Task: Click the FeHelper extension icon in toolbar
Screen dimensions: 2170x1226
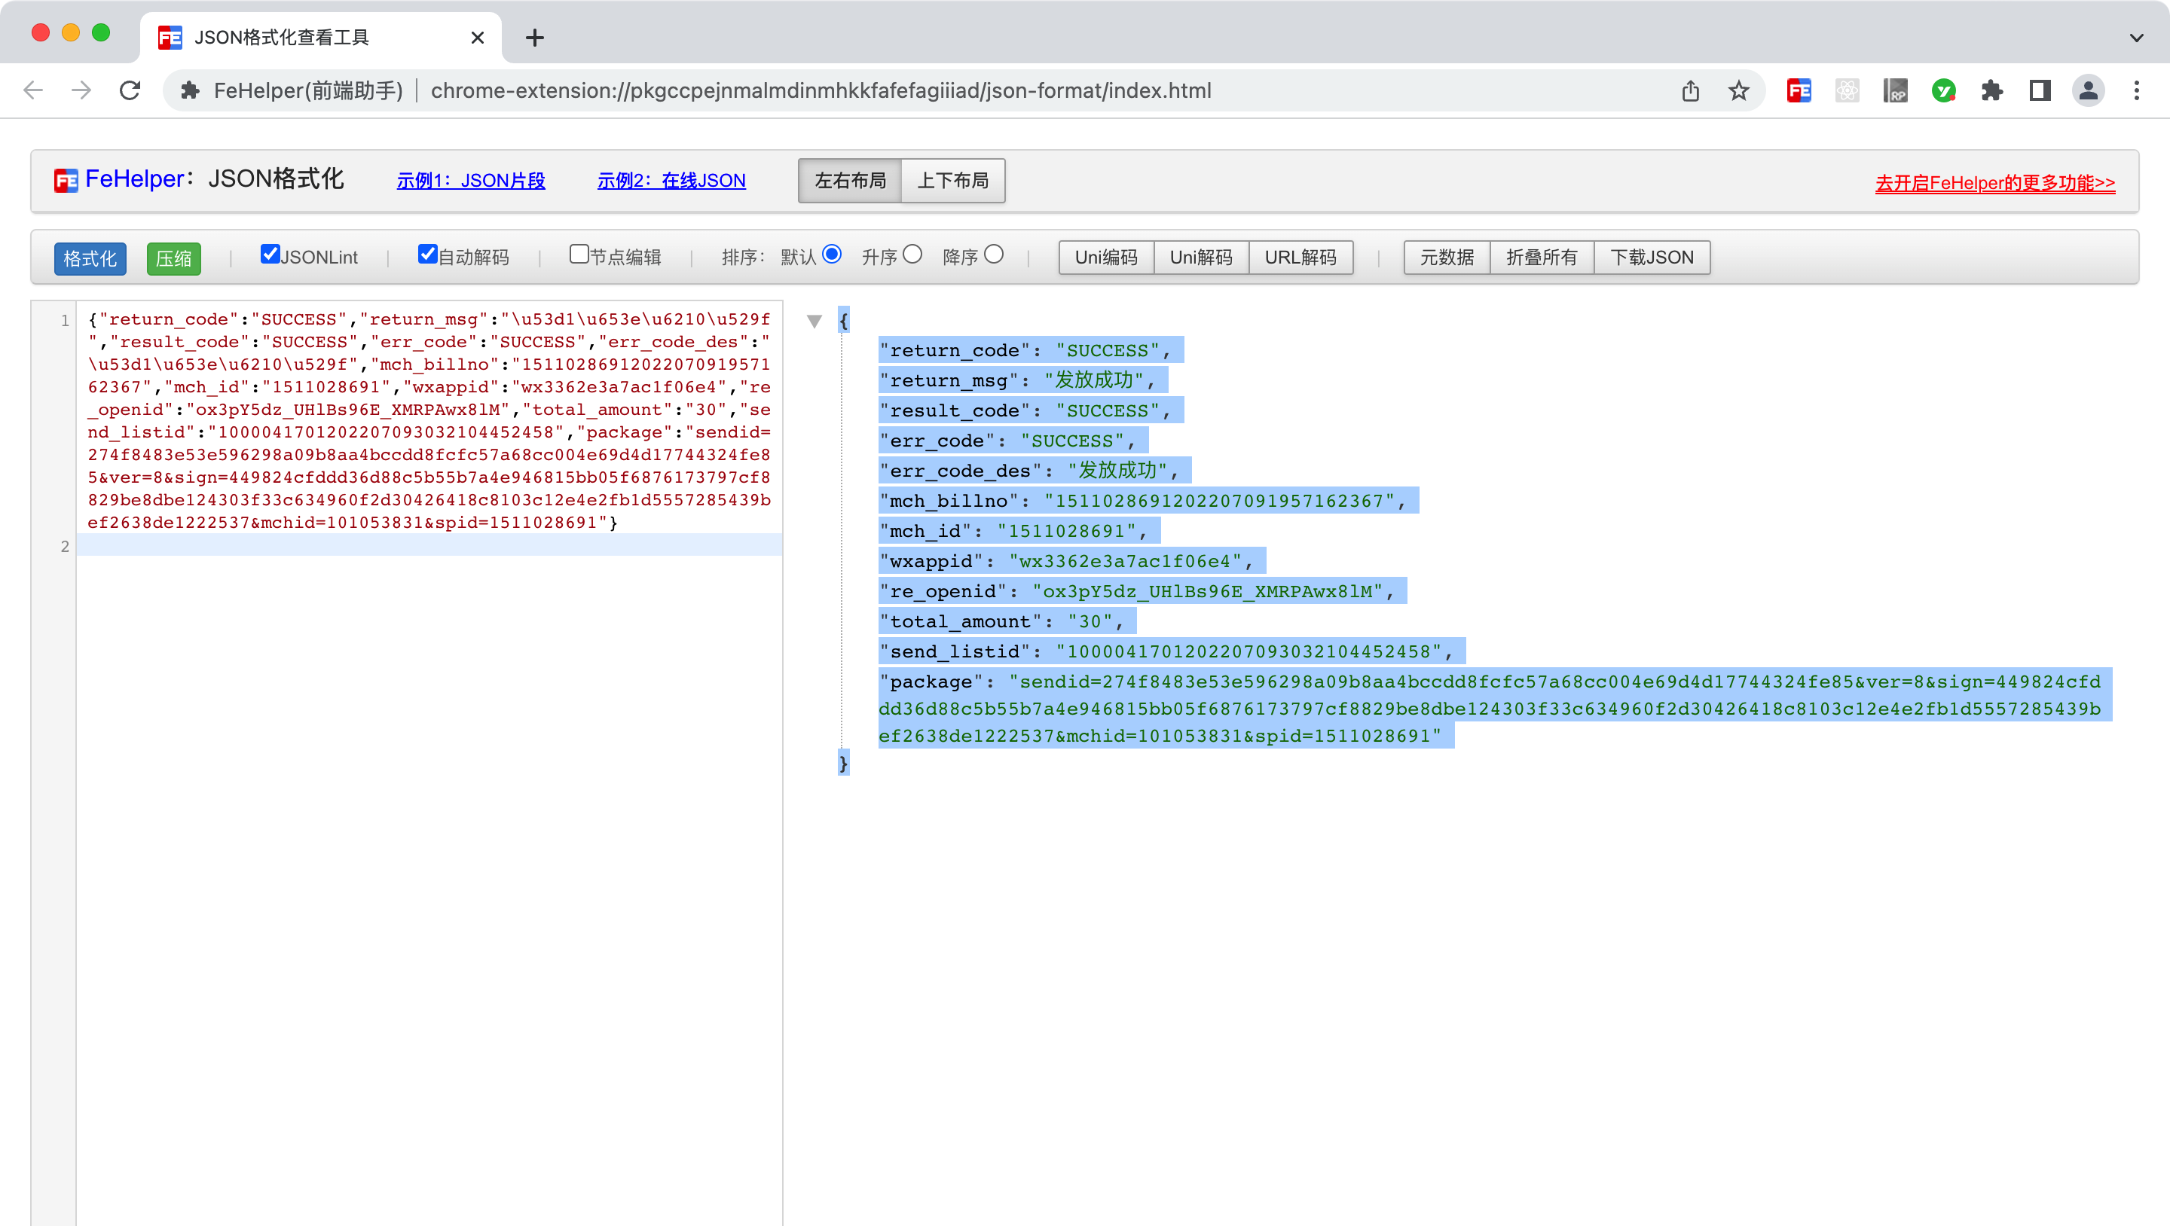Action: click(x=1799, y=90)
